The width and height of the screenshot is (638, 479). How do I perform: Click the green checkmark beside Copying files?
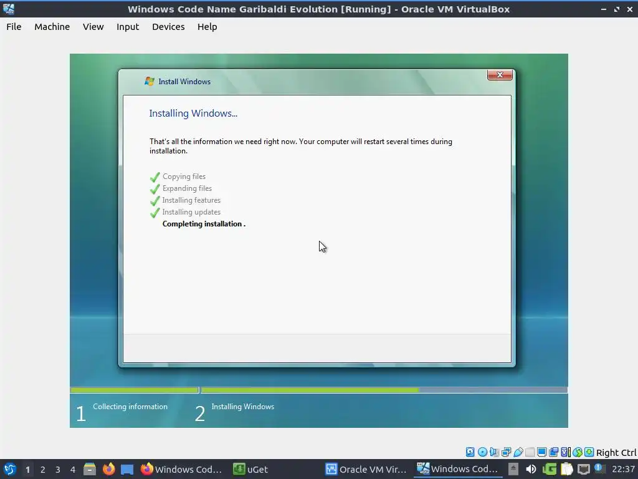click(x=155, y=177)
